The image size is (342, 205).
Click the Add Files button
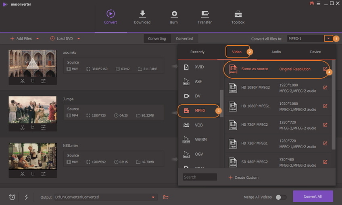point(21,38)
